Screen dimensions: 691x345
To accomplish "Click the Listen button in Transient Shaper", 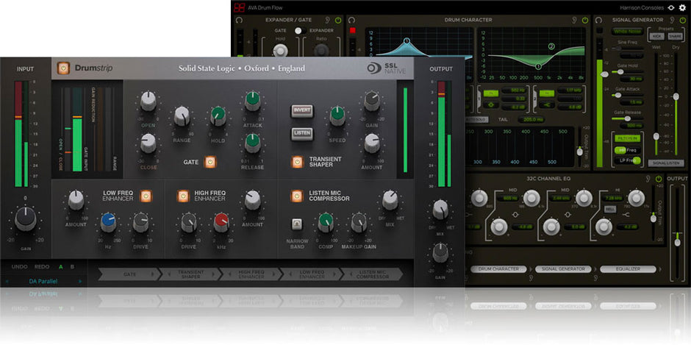I will tap(302, 133).
